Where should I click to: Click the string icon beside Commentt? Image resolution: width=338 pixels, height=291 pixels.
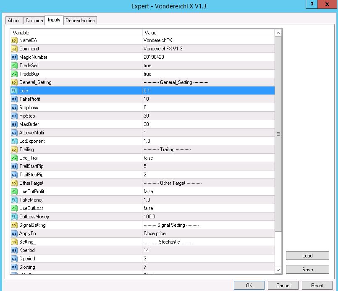14,49
